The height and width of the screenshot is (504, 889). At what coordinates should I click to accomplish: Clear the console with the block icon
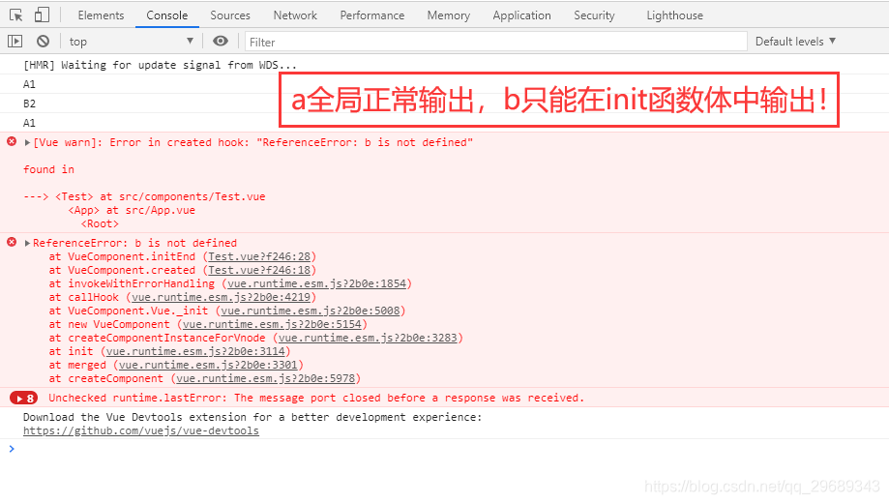43,42
